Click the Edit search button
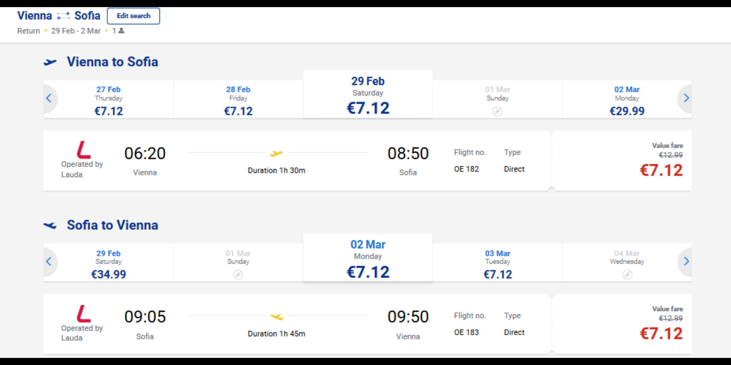731x365 pixels. [x=133, y=16]
